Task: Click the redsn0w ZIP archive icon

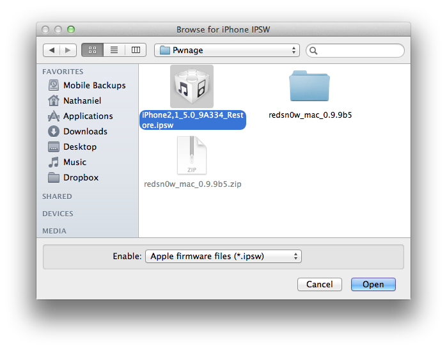Action: (x=192, y=155)
